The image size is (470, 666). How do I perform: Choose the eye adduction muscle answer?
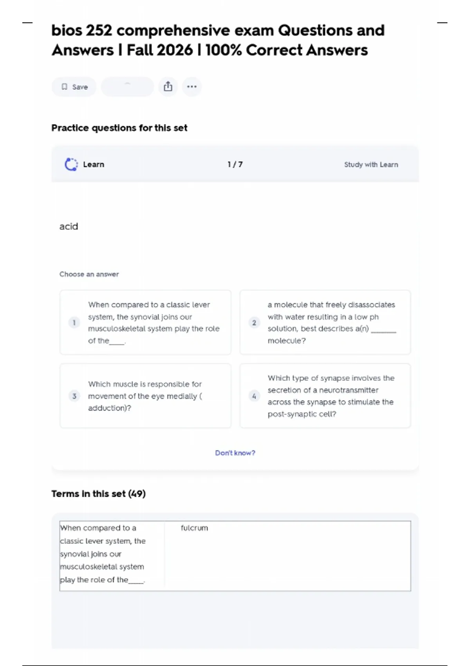point(145,396)
